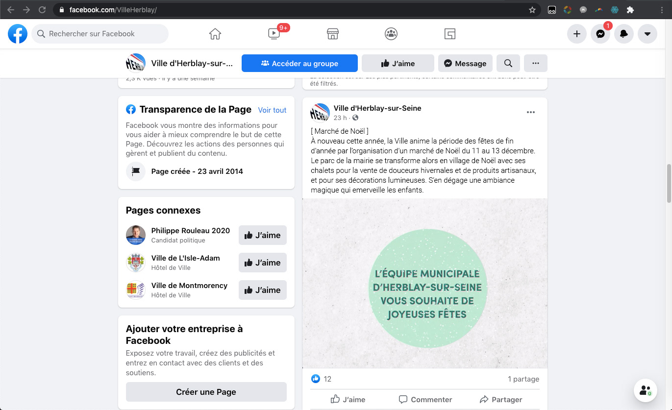Bookmark page with star icon
672x410 pixels.
pyautogui.click(x=532, y=10)
